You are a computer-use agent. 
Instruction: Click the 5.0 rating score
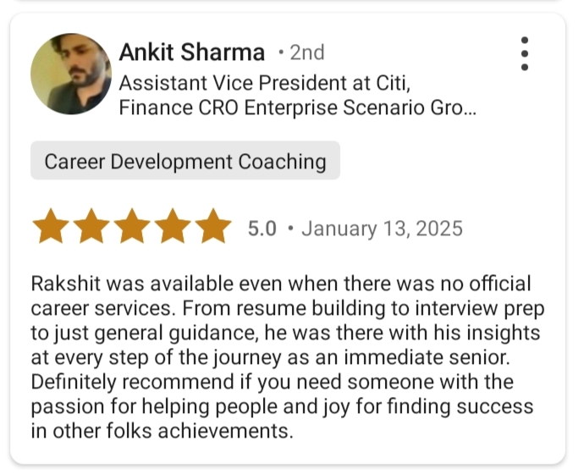pyautogui.click(x=262, y=229)
